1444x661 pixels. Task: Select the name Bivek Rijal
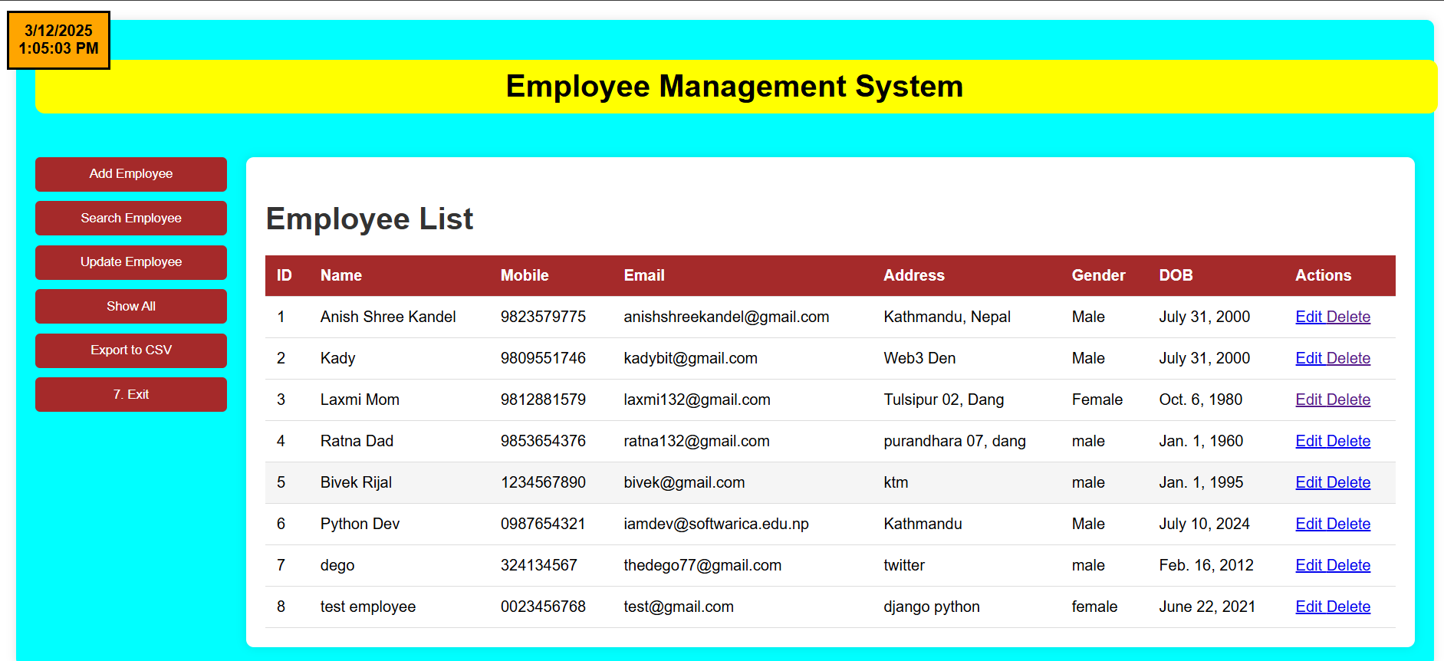(x=356, y=482)
